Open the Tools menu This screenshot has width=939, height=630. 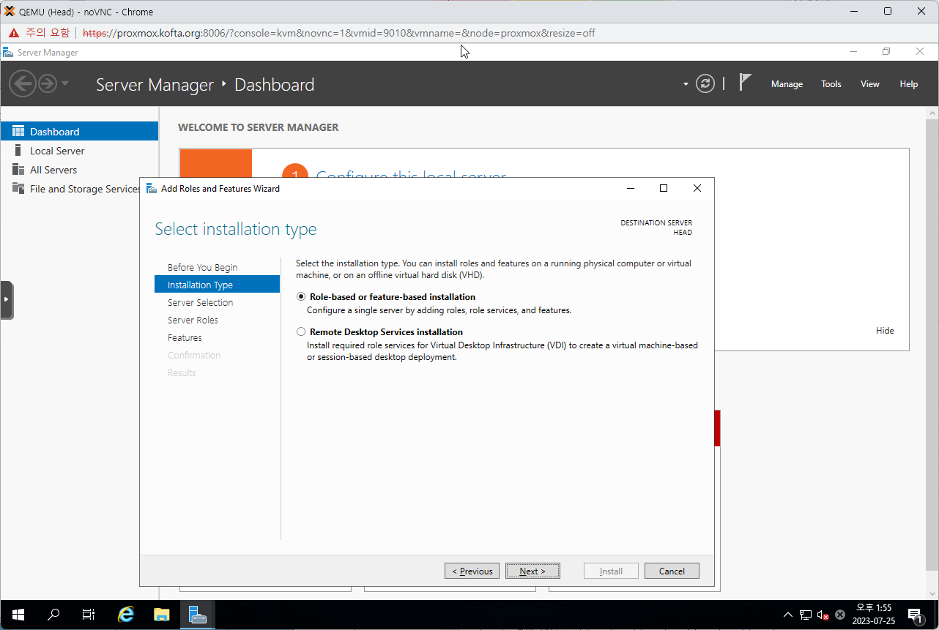pos(831,84)
